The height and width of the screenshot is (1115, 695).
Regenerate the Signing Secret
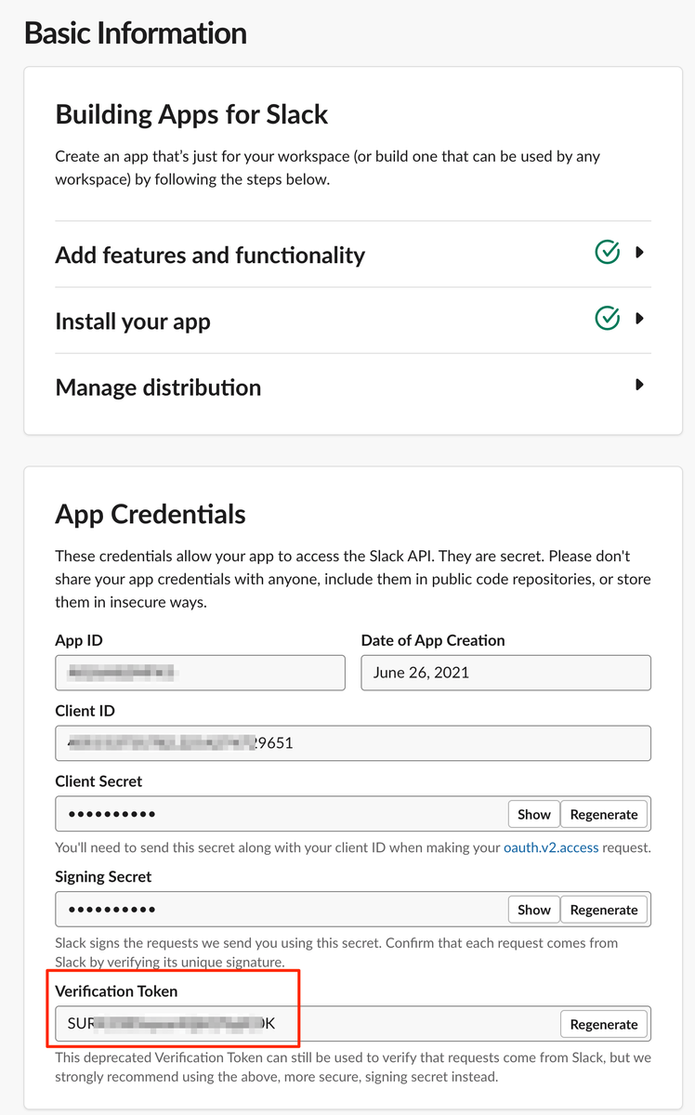[x=604, y=910]
